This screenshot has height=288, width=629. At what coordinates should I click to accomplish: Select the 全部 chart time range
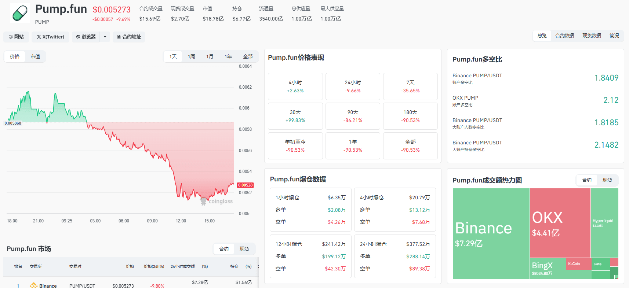click(x=248, y=56)
